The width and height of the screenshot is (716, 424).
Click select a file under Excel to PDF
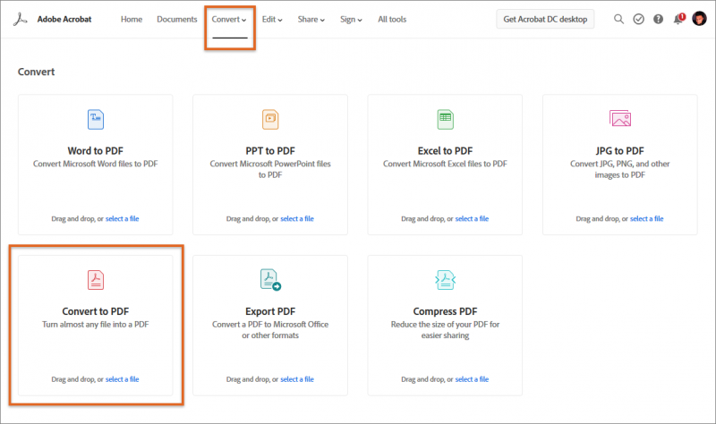coord(473,218)
